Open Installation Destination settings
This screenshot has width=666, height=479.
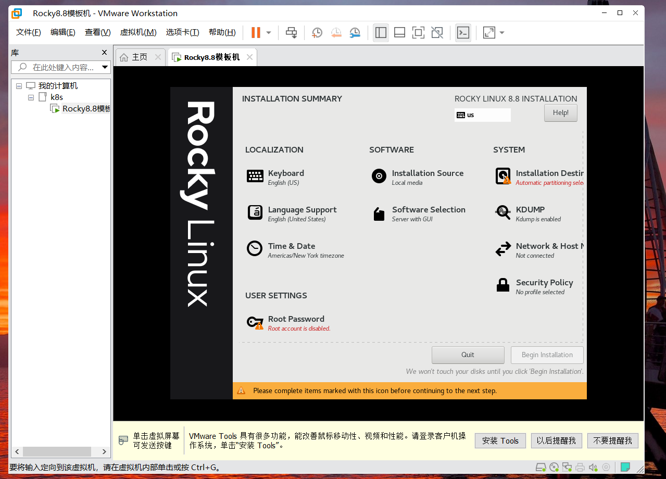click(x=538, y=177)
